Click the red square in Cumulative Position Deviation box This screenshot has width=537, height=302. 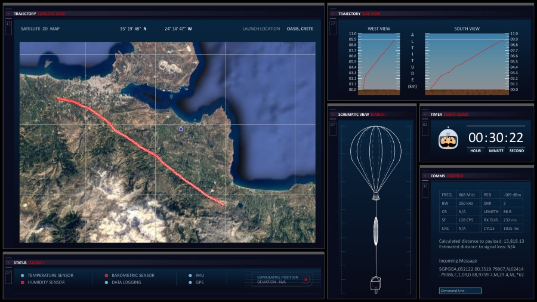pyautogui.click(x=306, y=280)
